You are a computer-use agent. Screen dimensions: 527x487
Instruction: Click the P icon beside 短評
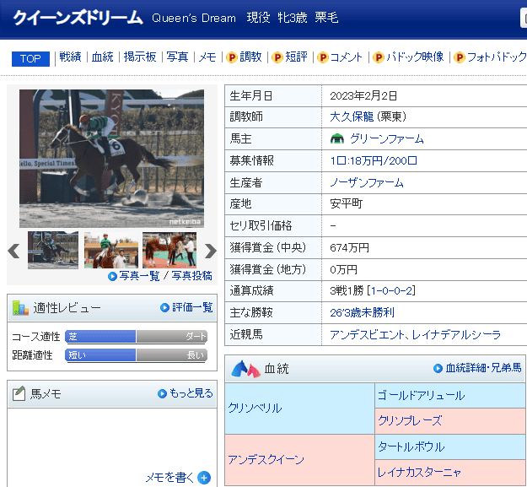click(x=277, y=57)
